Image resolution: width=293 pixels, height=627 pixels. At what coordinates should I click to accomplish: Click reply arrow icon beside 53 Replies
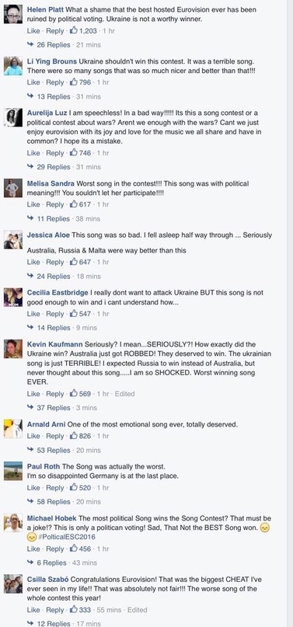click(30, 450)
